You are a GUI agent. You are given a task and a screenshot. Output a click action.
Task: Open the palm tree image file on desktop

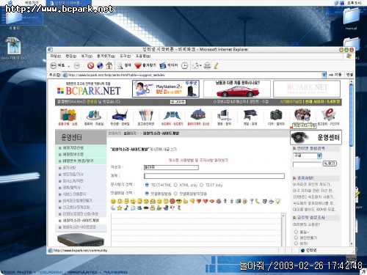coord(14,47)
